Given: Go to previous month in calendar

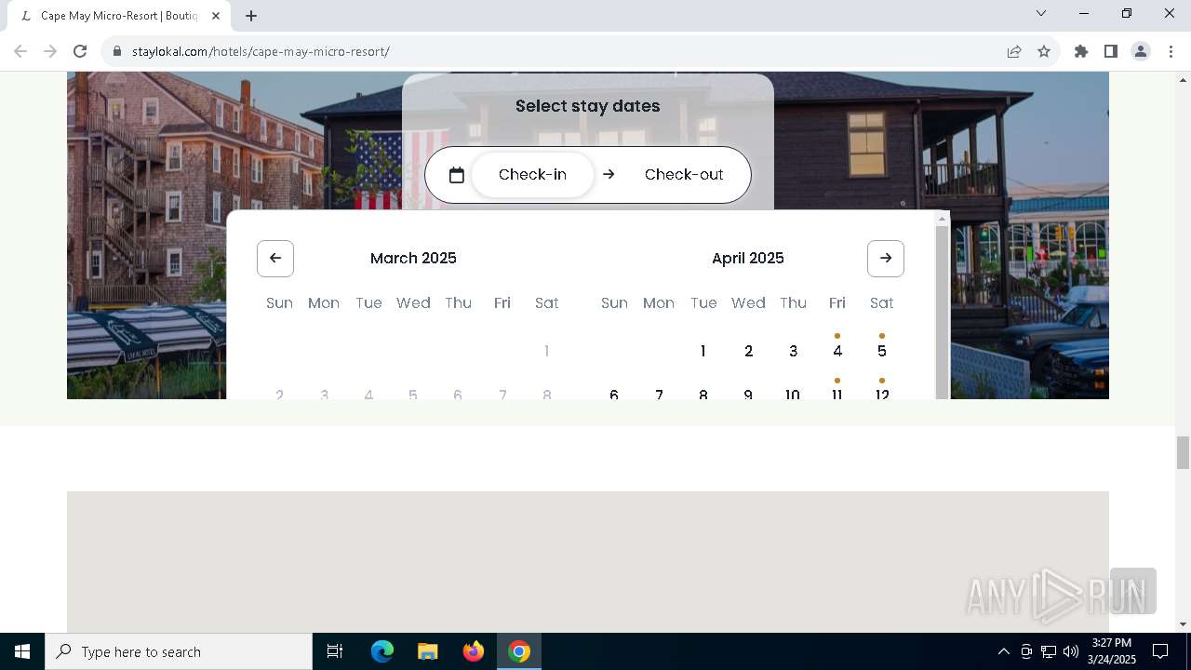Looking at the screenshot, I should pyautogui.click(x=275, y=259).
